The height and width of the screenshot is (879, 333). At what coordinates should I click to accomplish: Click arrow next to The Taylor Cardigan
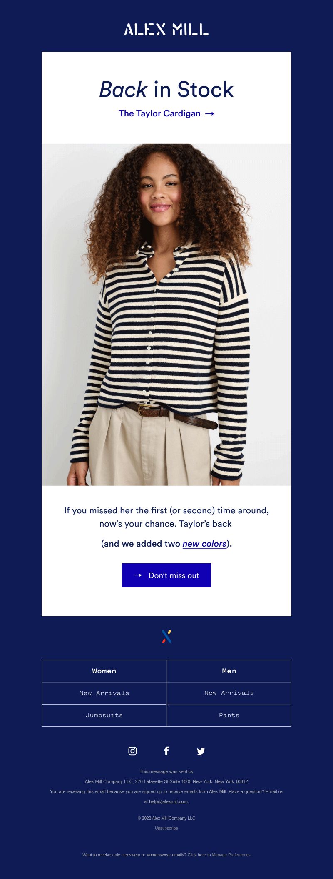210,113
